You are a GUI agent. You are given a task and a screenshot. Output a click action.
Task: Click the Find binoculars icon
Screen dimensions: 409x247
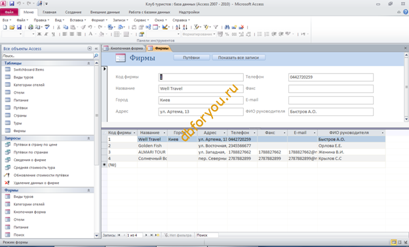tap(227, 27)
